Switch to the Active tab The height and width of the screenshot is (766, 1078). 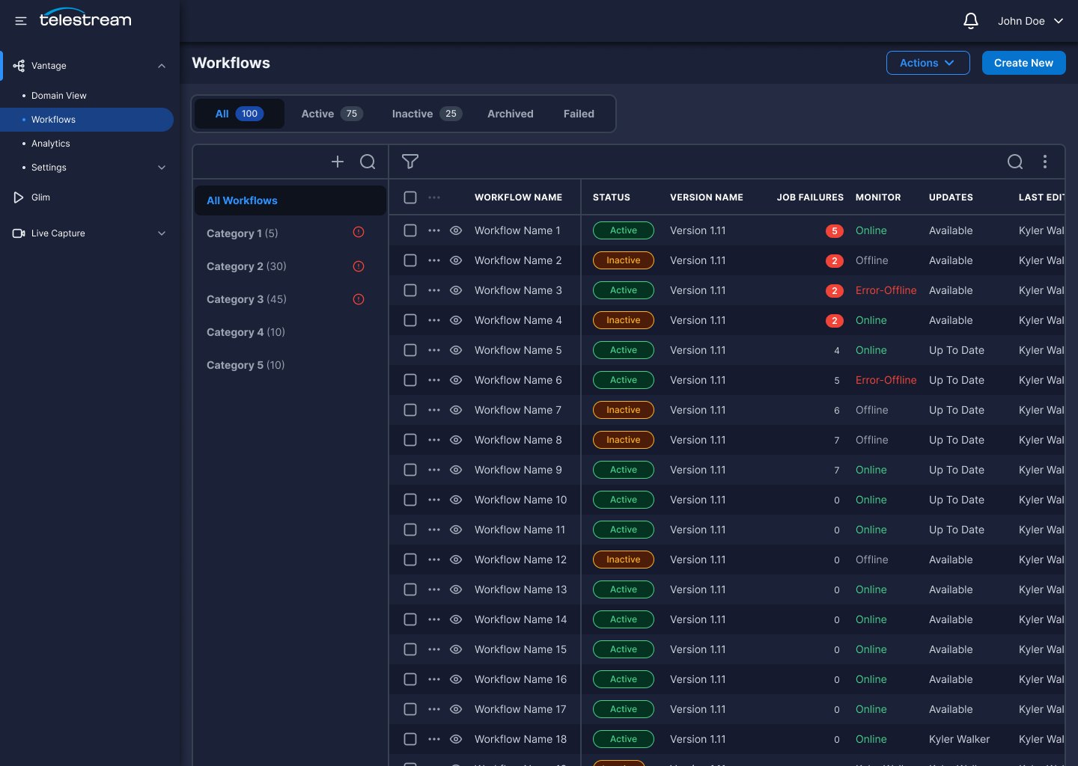[x=332, y=114]
